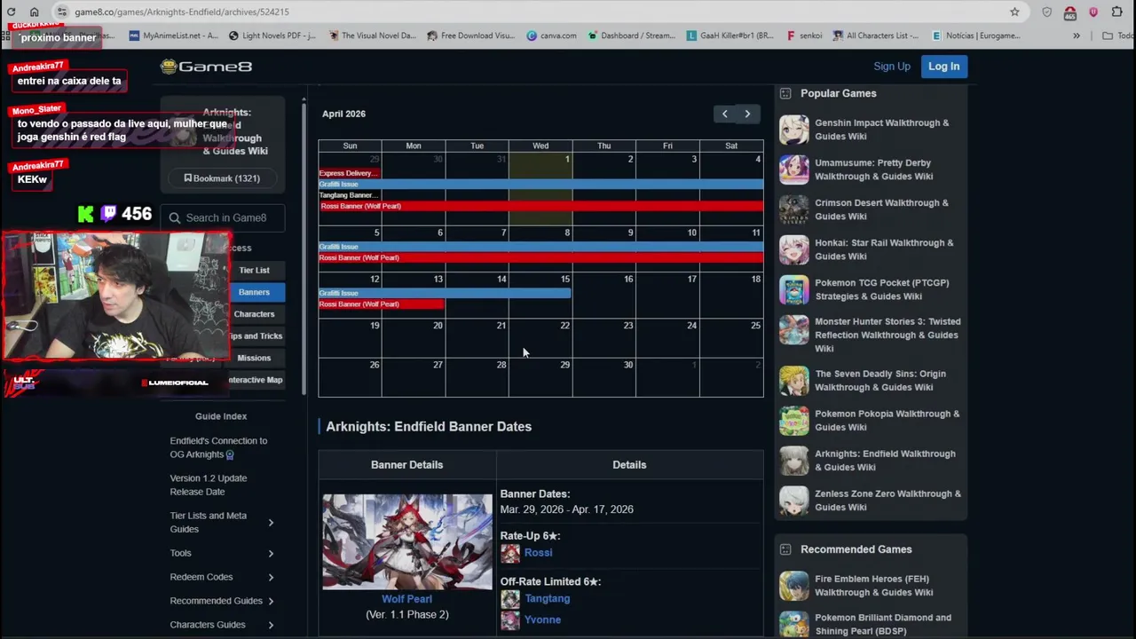Expand Tier Lists and Meta Guides section
The image size is (1136, 639).
click(271, 523)
